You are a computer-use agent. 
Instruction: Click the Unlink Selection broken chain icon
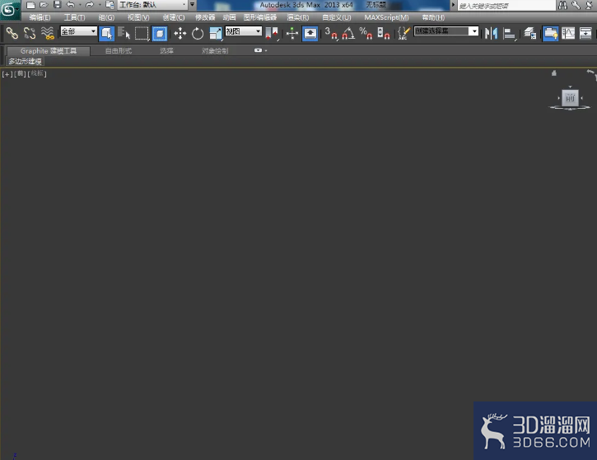point(30,33)
